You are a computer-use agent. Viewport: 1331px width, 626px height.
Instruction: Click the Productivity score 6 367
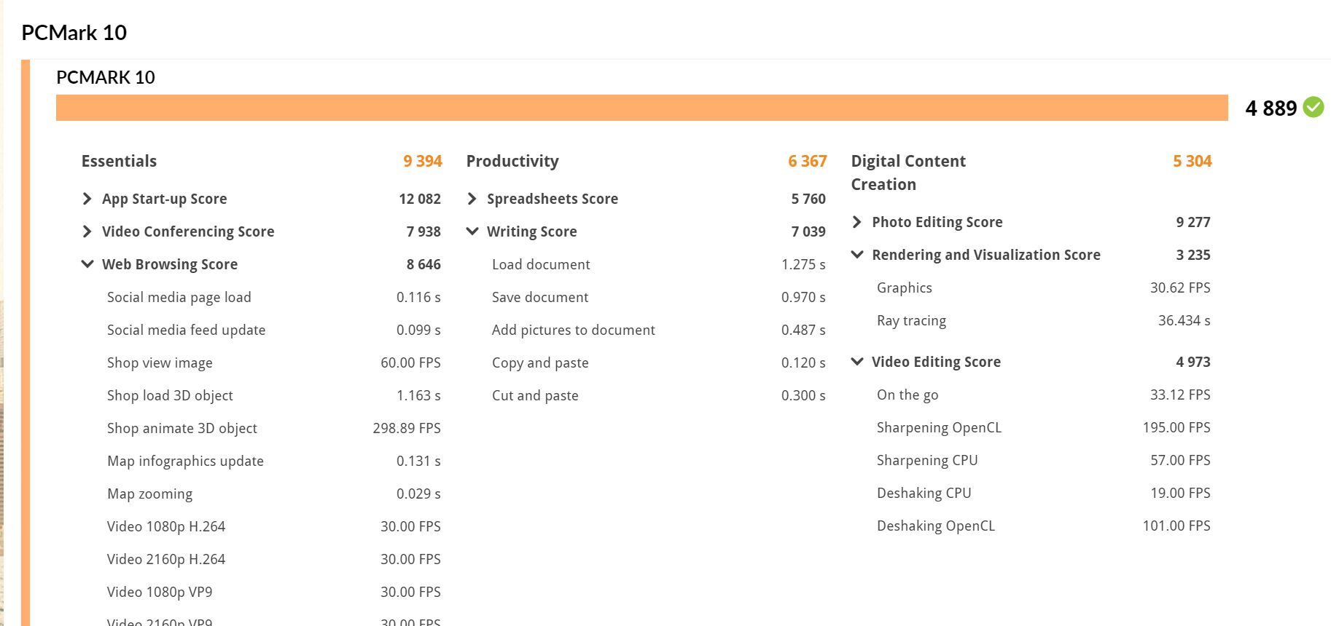pyautogui.click(x=807, y=161)
